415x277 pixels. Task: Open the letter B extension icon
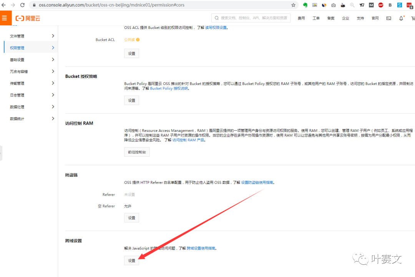(x=390, y=5)
